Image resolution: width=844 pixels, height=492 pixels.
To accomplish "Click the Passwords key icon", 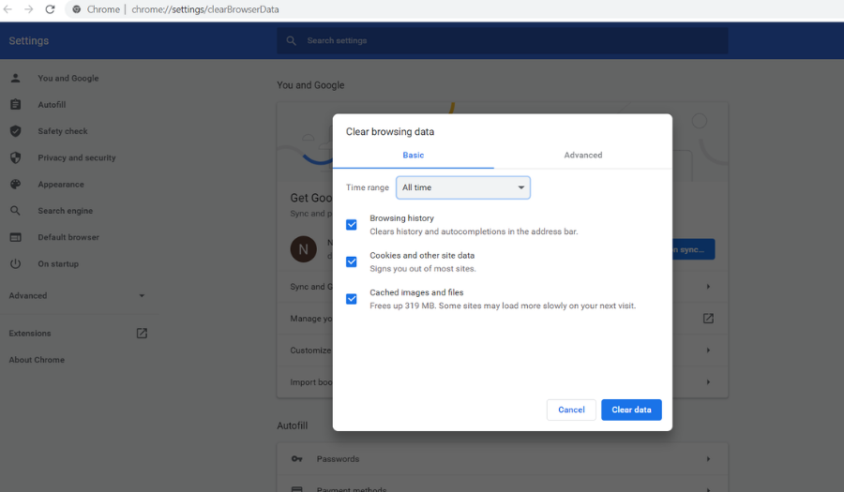I will point(296,458).
